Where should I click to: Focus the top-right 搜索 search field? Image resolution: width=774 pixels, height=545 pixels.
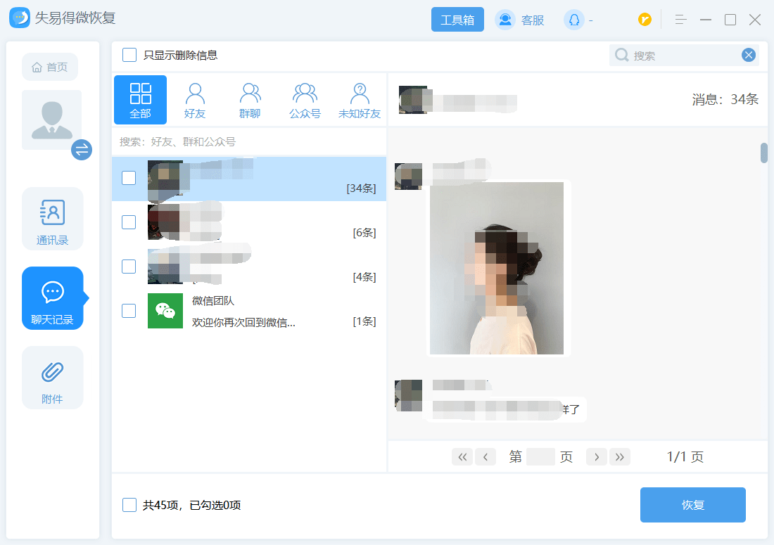coord(683,56)
